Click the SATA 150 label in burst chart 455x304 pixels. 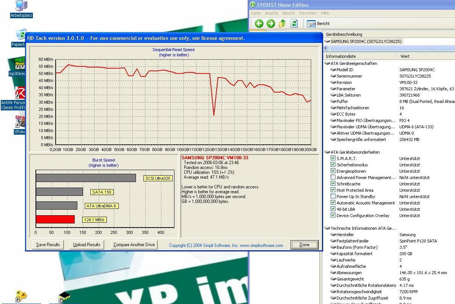click(102, 192)
